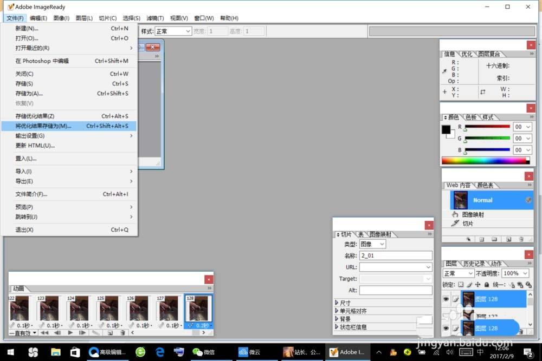542x361 pixels.
Task: Rewind to first frame in animation panel
Action: [44, 333]
